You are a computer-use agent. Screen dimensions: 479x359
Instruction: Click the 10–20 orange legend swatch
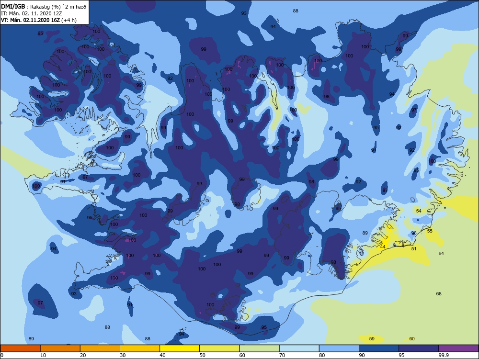click(60, 348)
